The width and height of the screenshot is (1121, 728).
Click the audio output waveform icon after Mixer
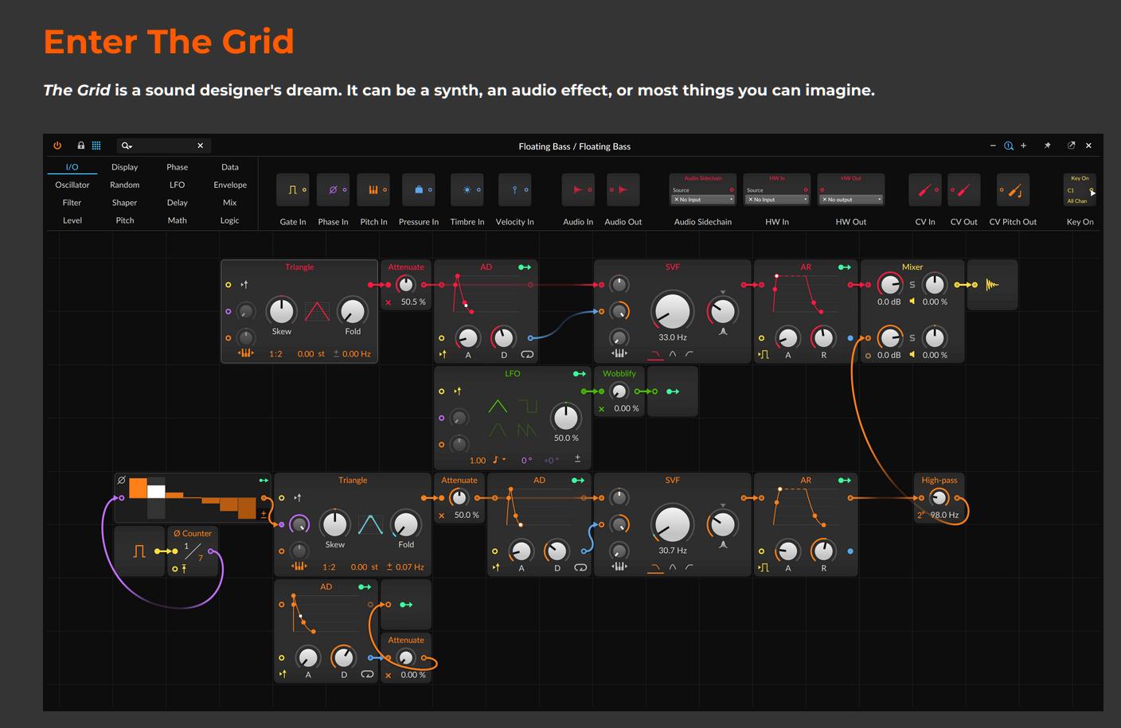[992, 284]
